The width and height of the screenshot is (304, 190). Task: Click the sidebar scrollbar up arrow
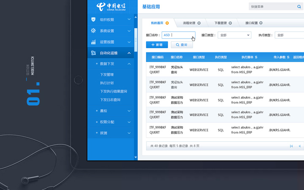(136, 17)
